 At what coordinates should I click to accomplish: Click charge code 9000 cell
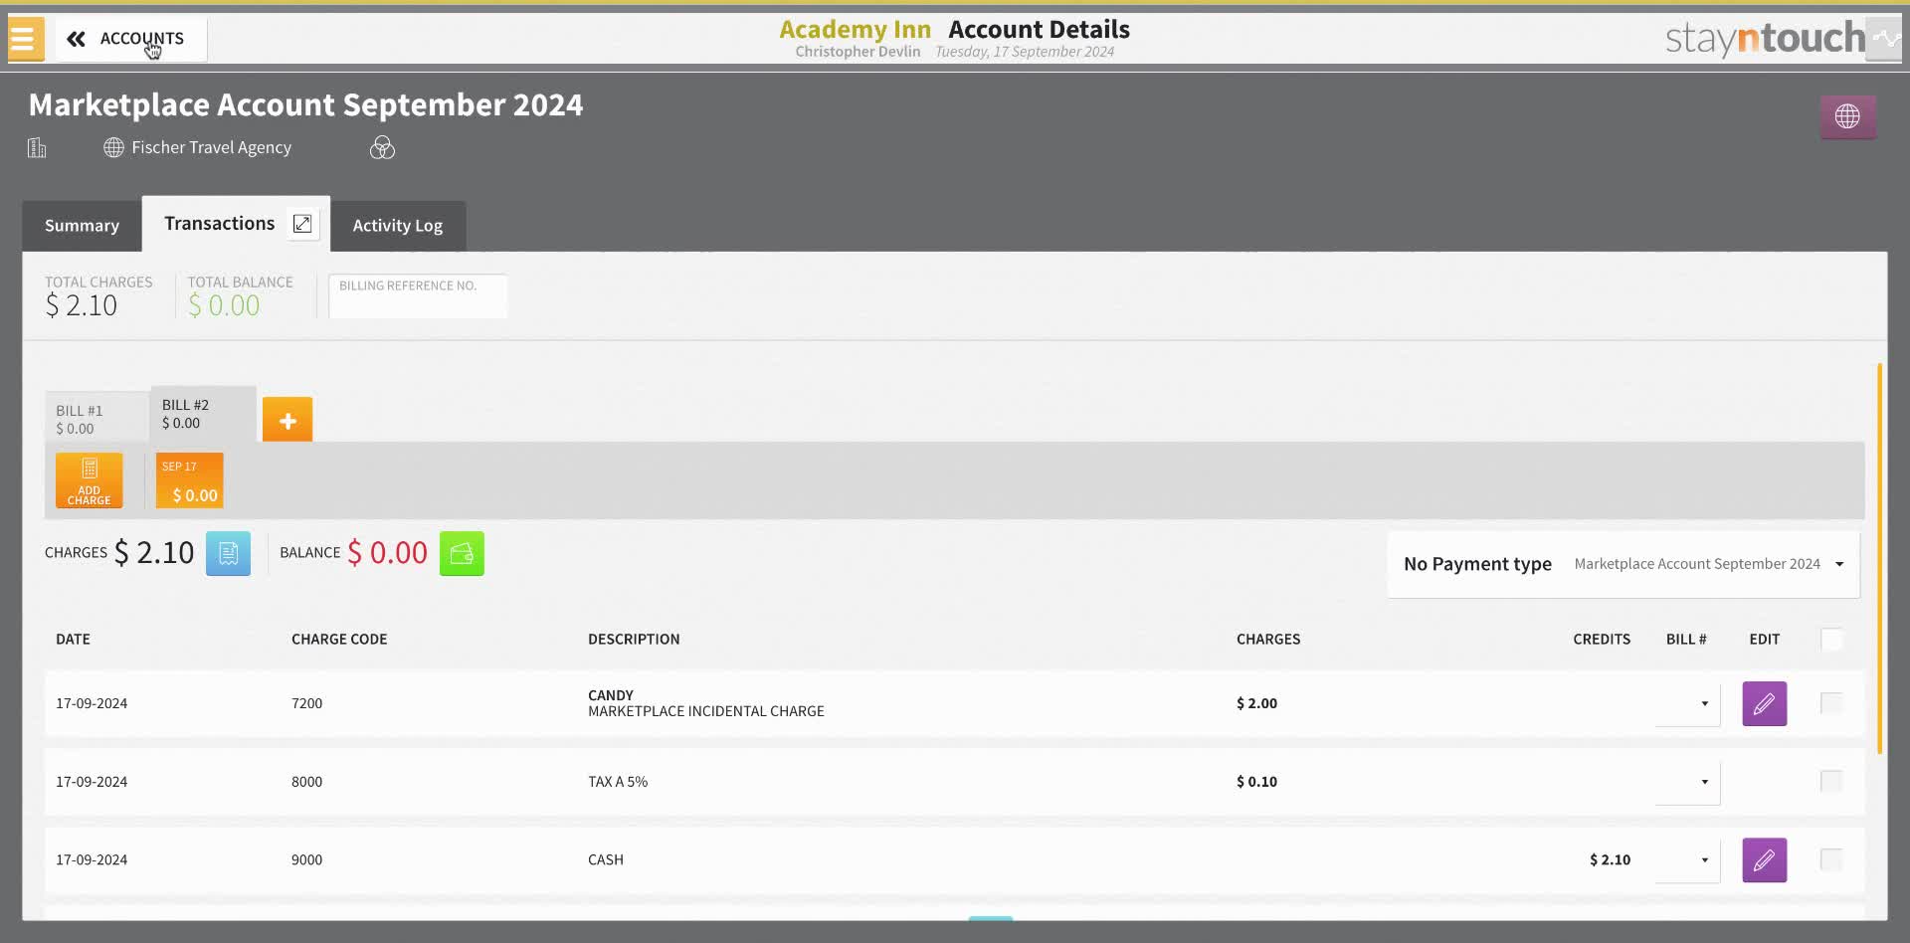tap(306, 859)
